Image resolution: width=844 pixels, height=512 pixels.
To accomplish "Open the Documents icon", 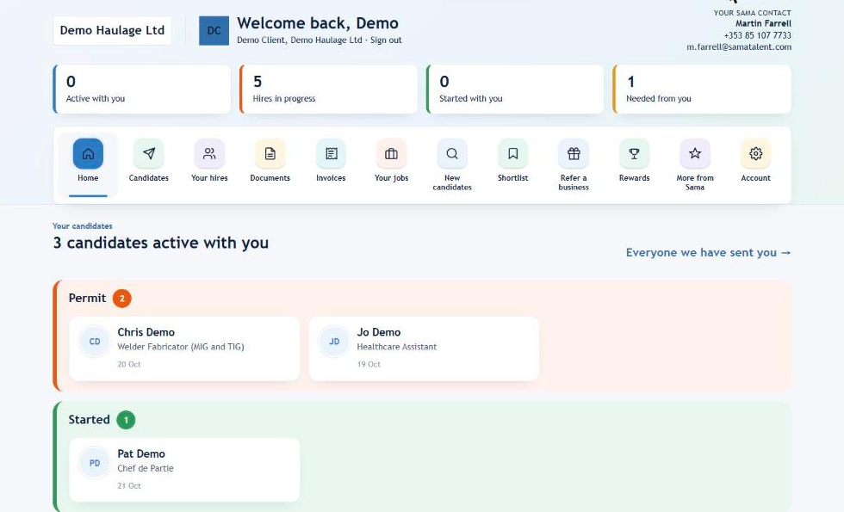I will (270, 154).
